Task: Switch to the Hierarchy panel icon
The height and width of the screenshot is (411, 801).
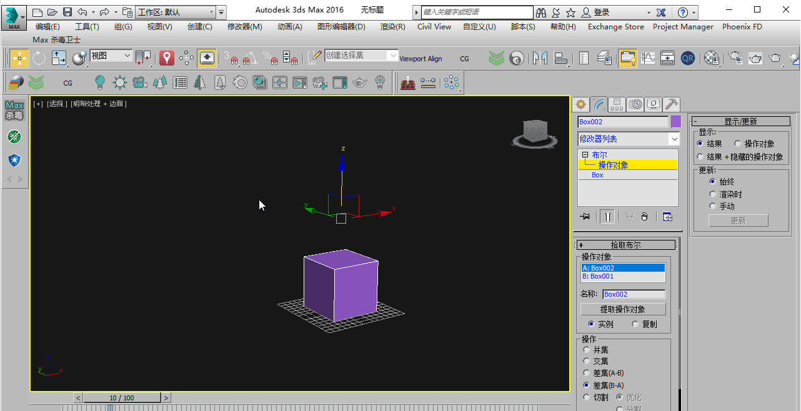Action: (x=617, y=104)
